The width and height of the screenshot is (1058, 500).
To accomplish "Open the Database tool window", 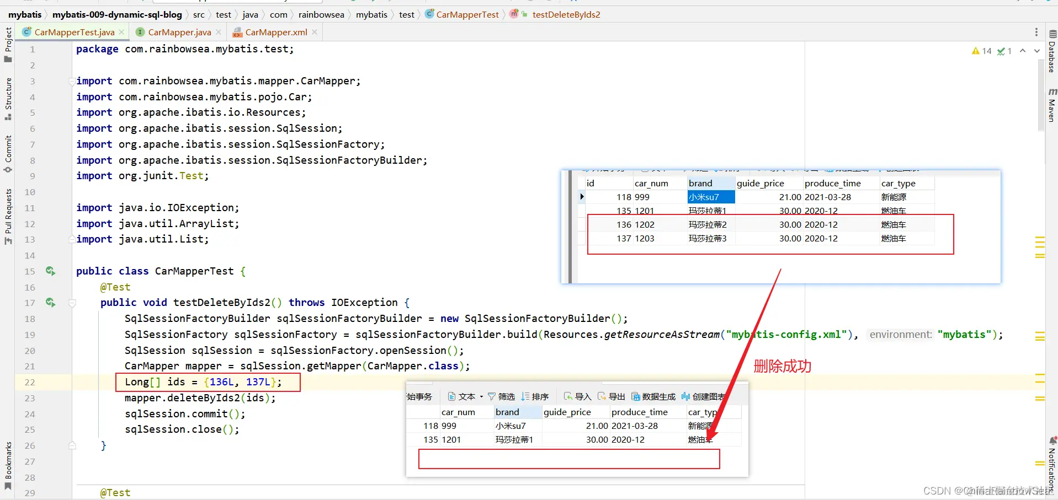I will click(1052, 51).
